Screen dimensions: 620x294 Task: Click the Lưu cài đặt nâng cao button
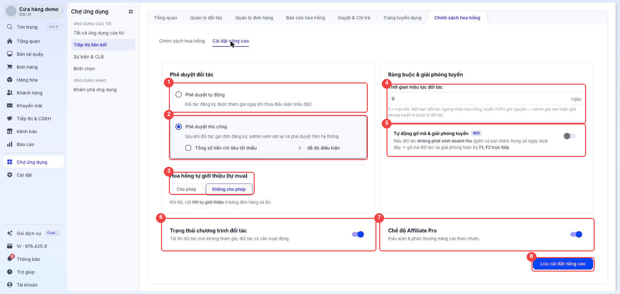563,264
